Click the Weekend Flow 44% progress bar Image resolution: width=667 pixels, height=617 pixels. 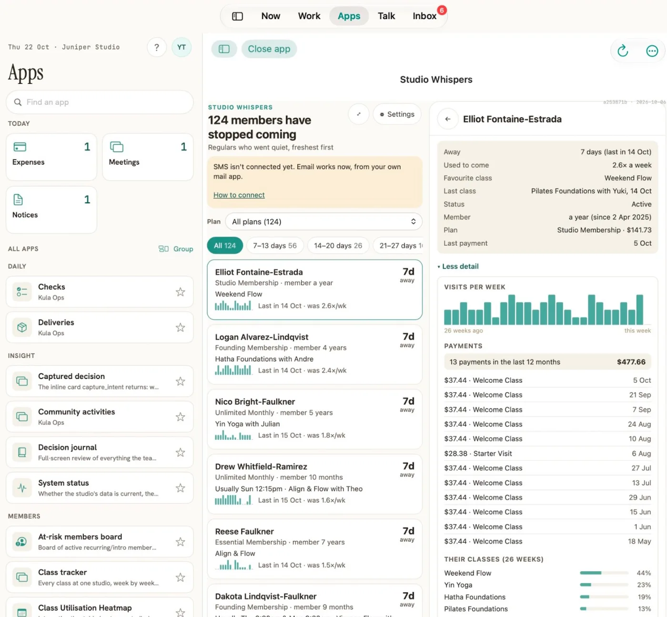603,573
